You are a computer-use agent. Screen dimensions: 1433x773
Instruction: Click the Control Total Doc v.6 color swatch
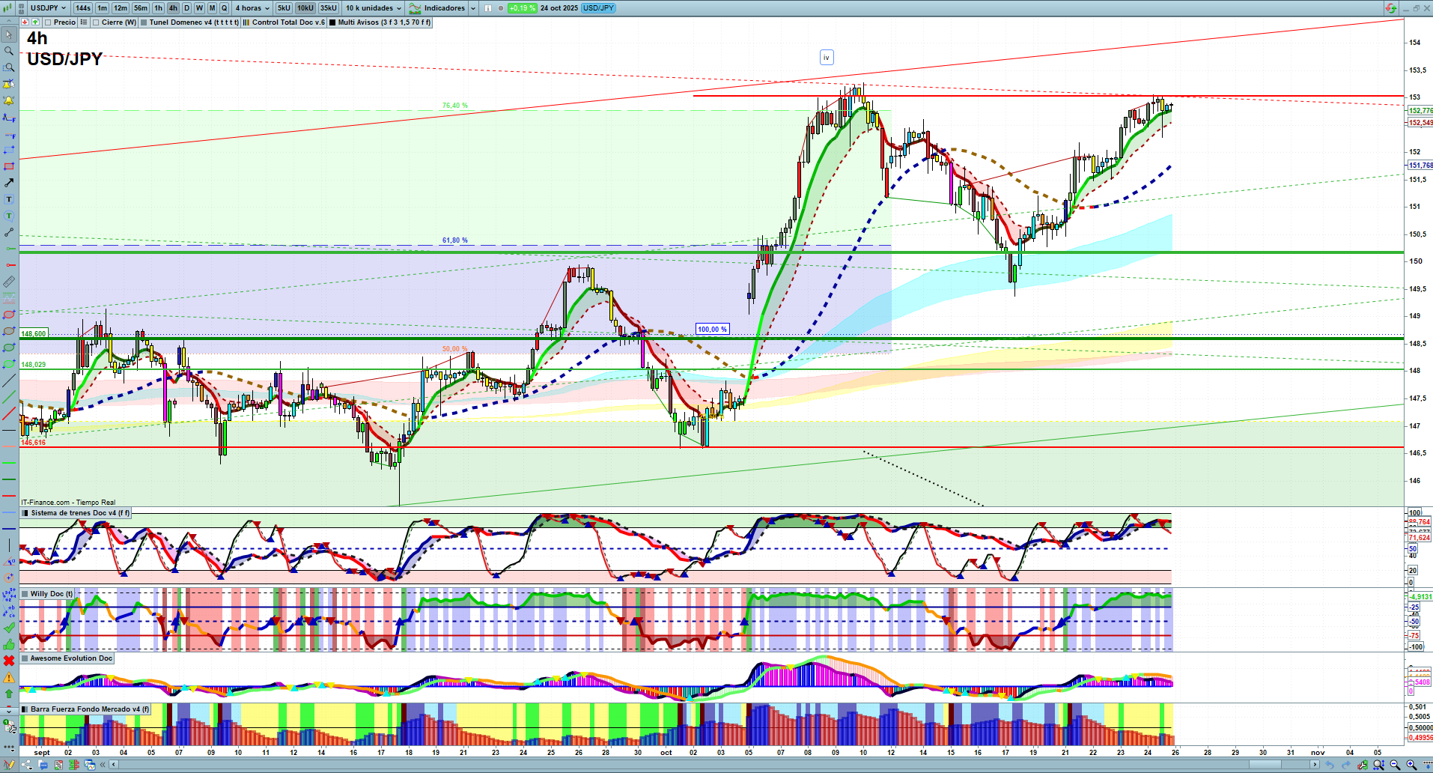[246, 22]
